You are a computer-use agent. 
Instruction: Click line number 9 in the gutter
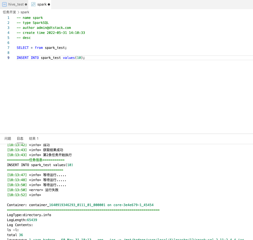(x=8, y=57)
